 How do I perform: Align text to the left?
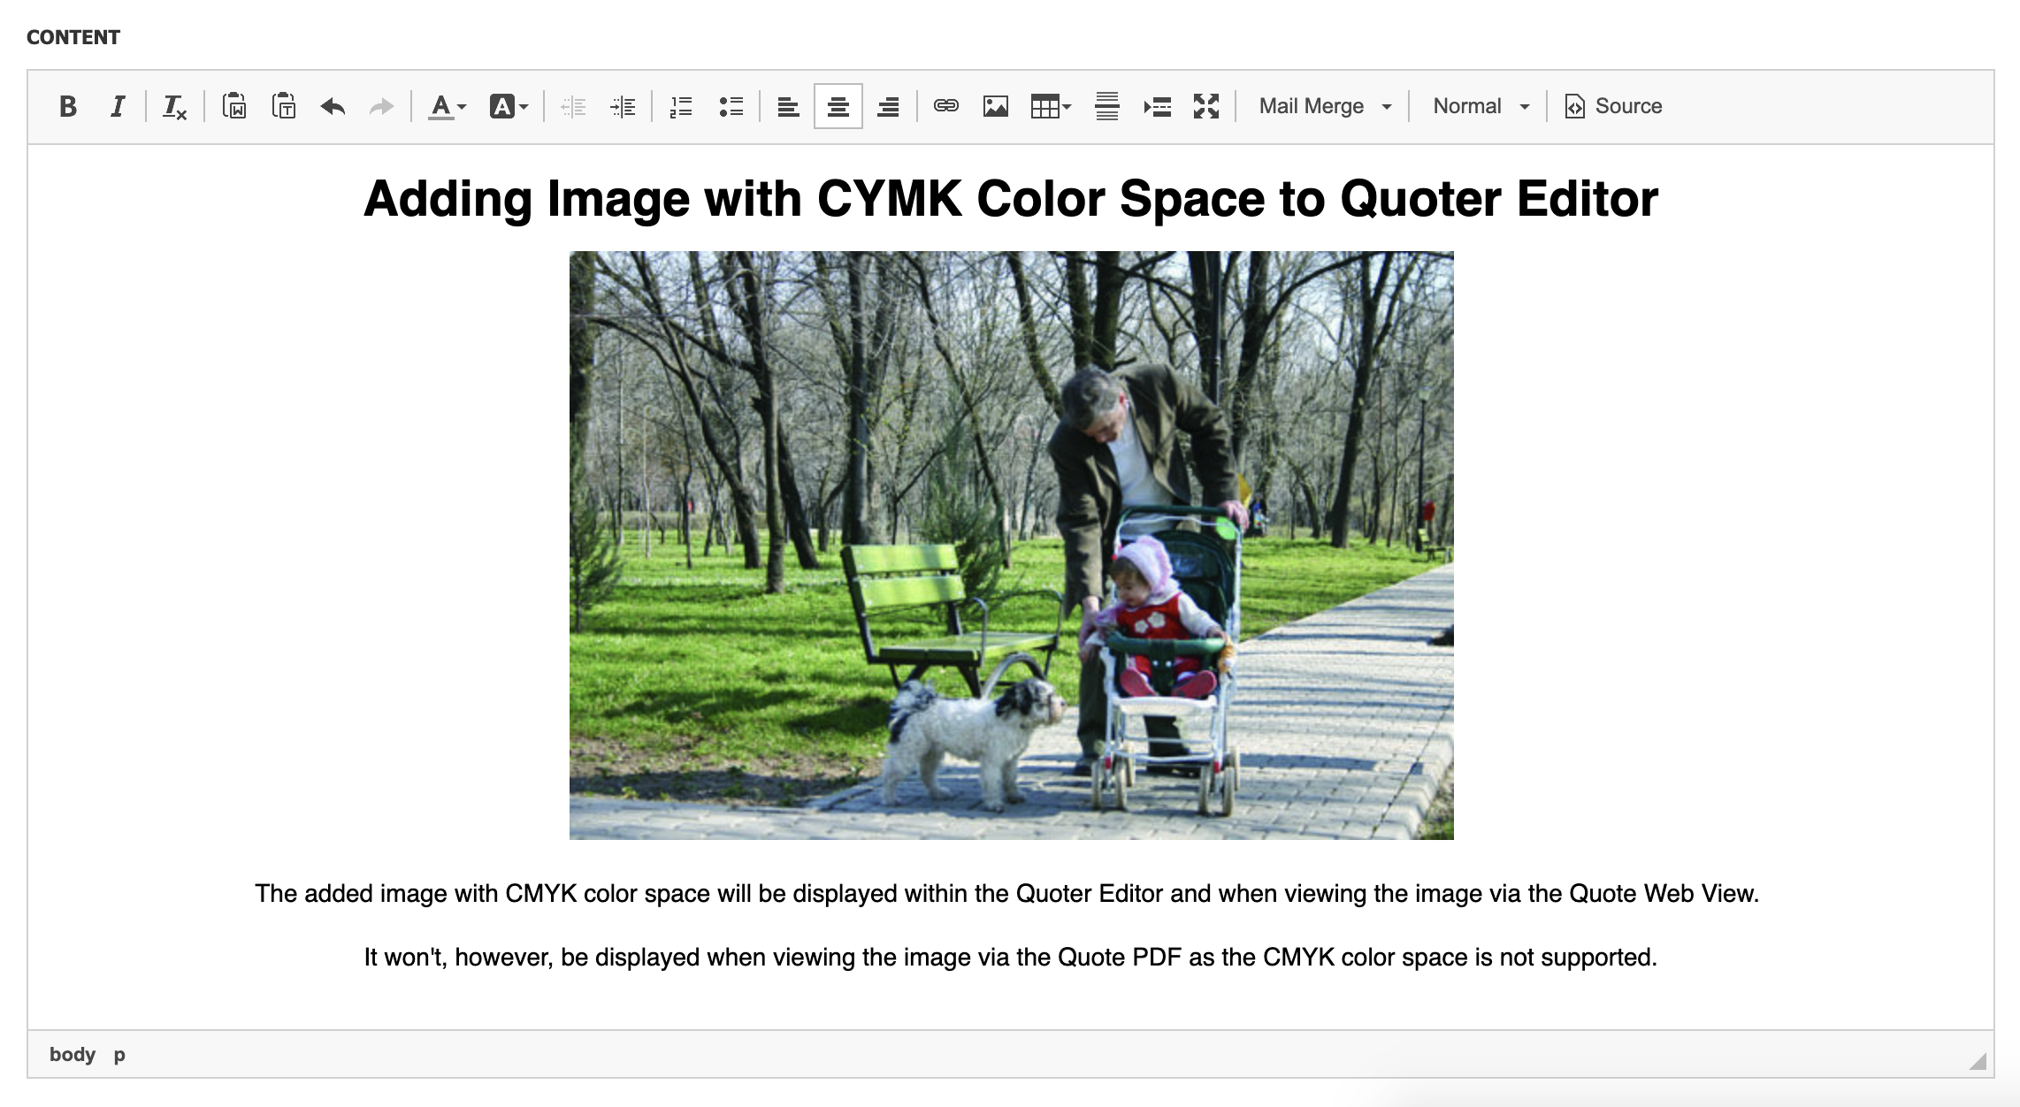pyautogui.click(x=788, y=107)
